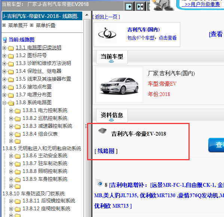Select 13.8.10 车身防盗及门锁系统 in tree
Image resolution: width=224 pixels, height=217 pixels.
click(34, 193)
